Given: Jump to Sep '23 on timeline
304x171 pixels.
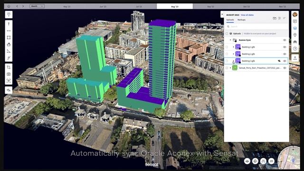Looking at the screenshot, I should pos(210,6).
